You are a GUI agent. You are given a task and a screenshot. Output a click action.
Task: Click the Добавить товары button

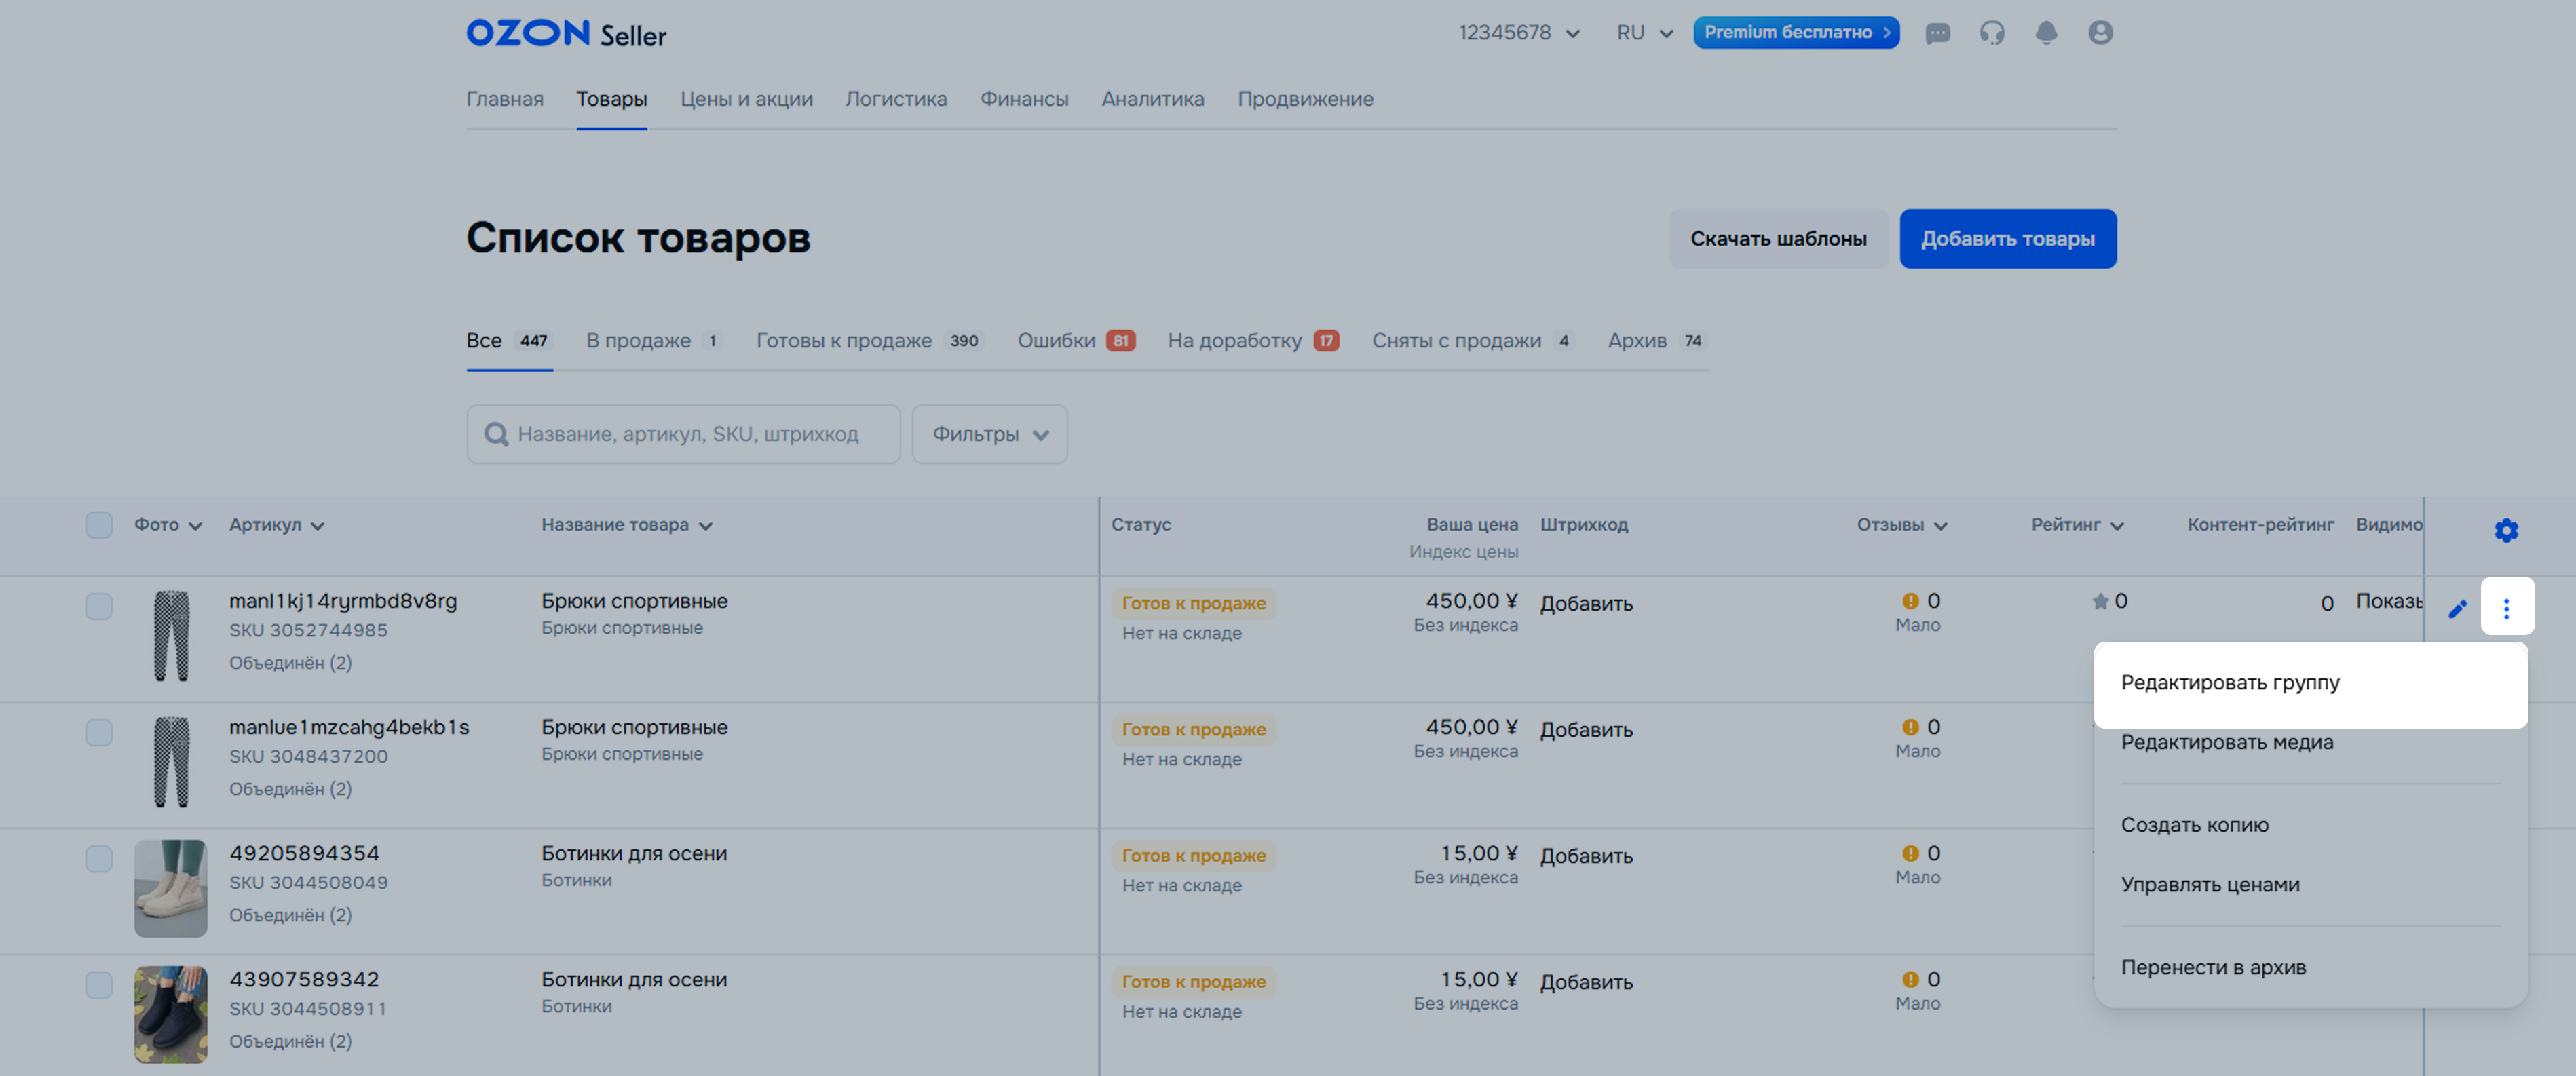[x=2007, y=239]
